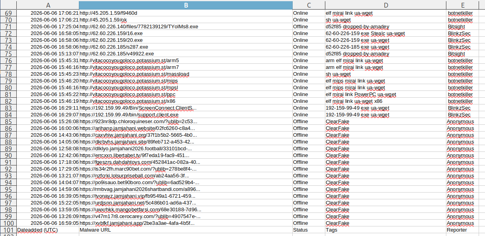Click URL cell ending in 16.exe
485x236 pixels.
(186, 33)
